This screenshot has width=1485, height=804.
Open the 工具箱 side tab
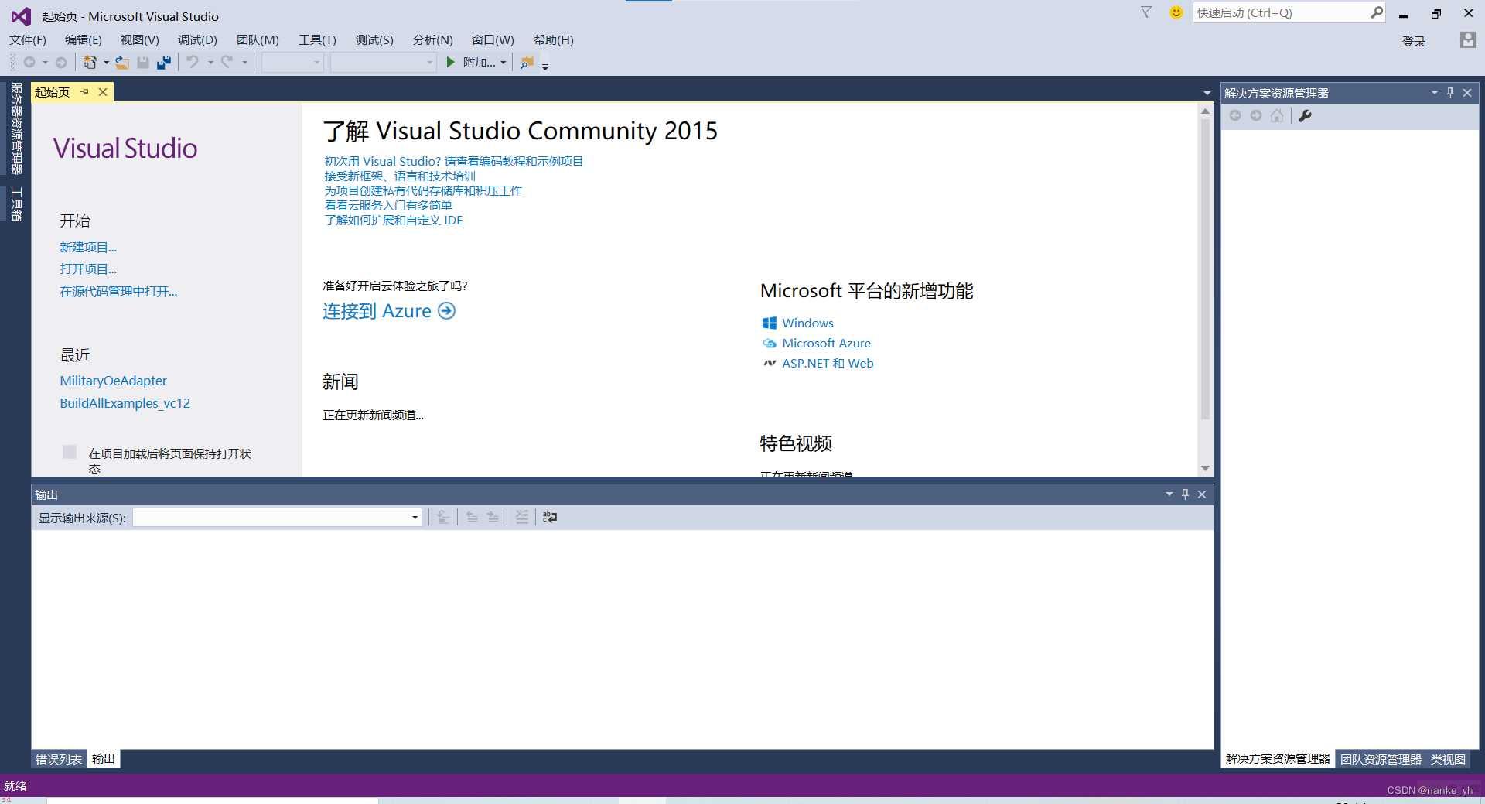(15, 204)
